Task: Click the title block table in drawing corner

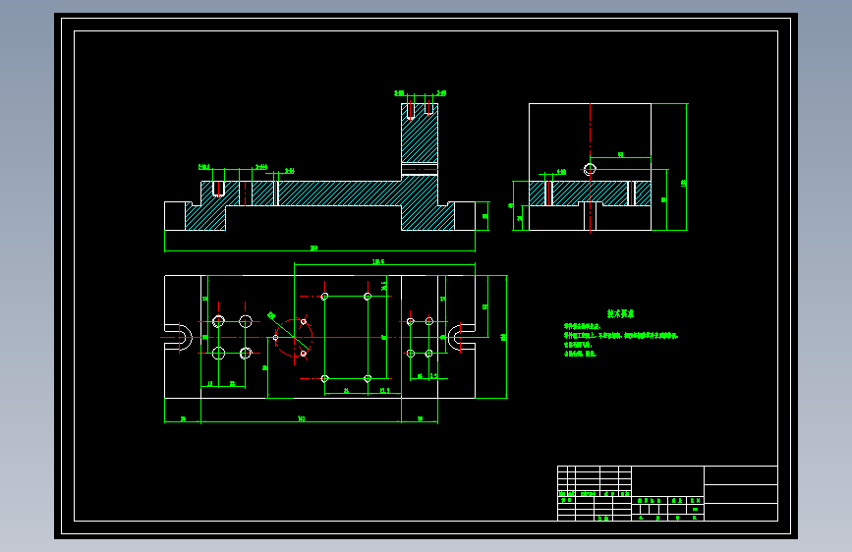Action: (x=667, y=493)
